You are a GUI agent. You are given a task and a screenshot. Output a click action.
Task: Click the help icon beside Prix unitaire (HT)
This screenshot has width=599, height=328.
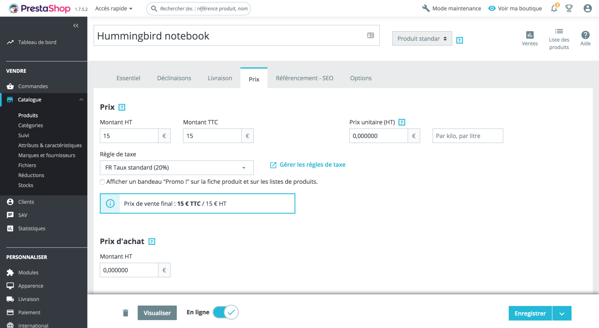pyautogui.click(x=402, y=122)
